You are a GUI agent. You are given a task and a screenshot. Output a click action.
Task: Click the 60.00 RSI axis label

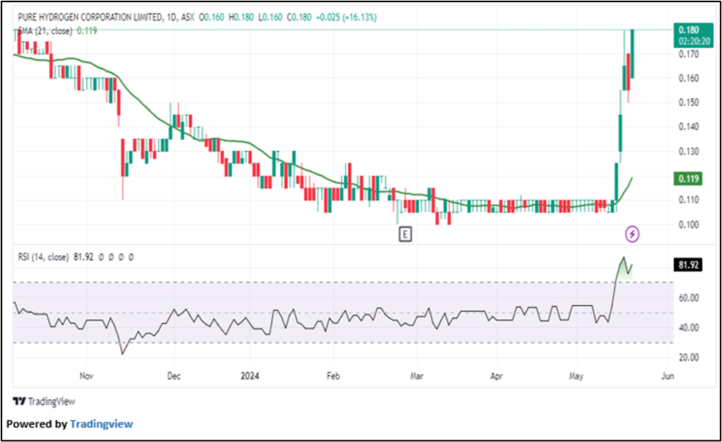[688, 298]
